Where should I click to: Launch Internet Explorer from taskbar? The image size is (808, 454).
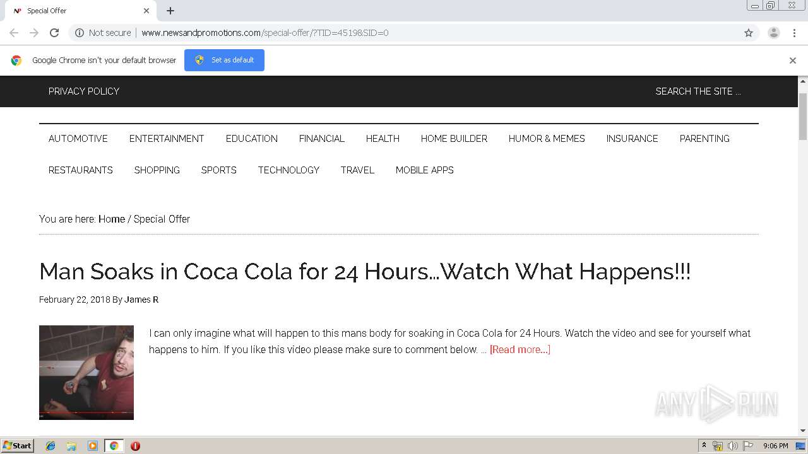coord(50,446)
